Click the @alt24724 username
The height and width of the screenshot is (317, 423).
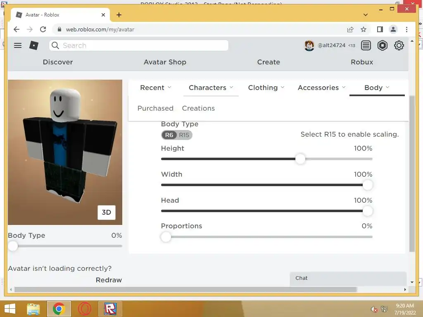(331, 45)
